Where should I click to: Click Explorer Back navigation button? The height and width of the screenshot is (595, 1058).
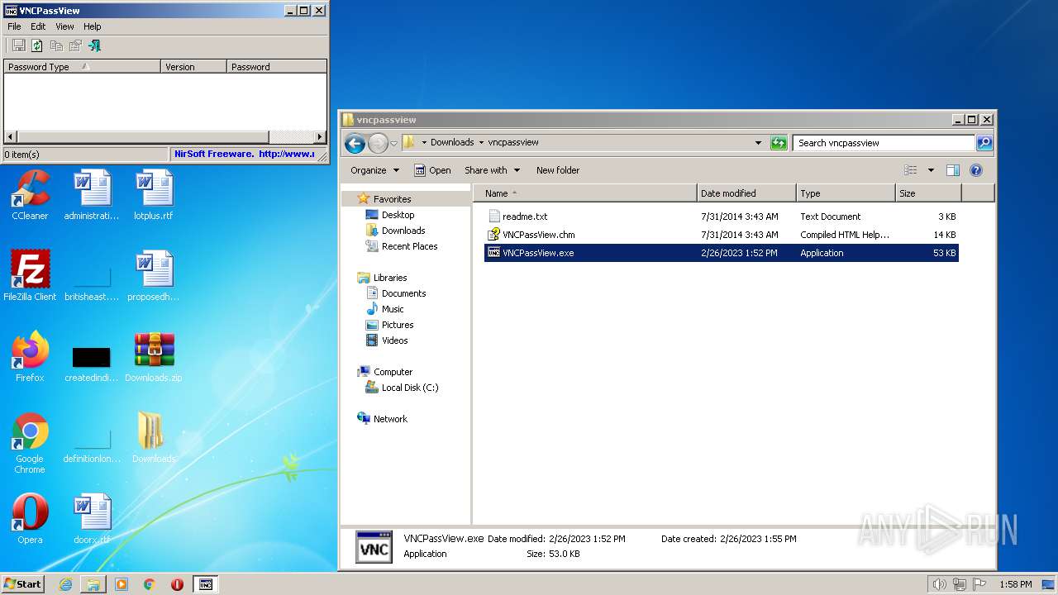coord(355,143)
